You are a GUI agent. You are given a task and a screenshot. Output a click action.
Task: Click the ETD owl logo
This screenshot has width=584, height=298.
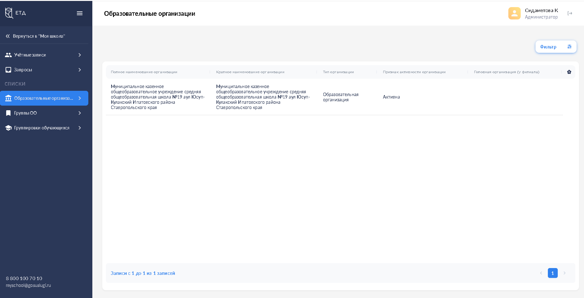pyautogui.click(x=9, y=13)
